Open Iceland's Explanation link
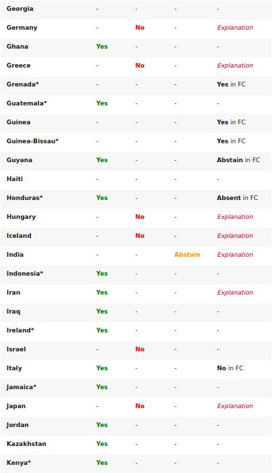 pos(235,236)
